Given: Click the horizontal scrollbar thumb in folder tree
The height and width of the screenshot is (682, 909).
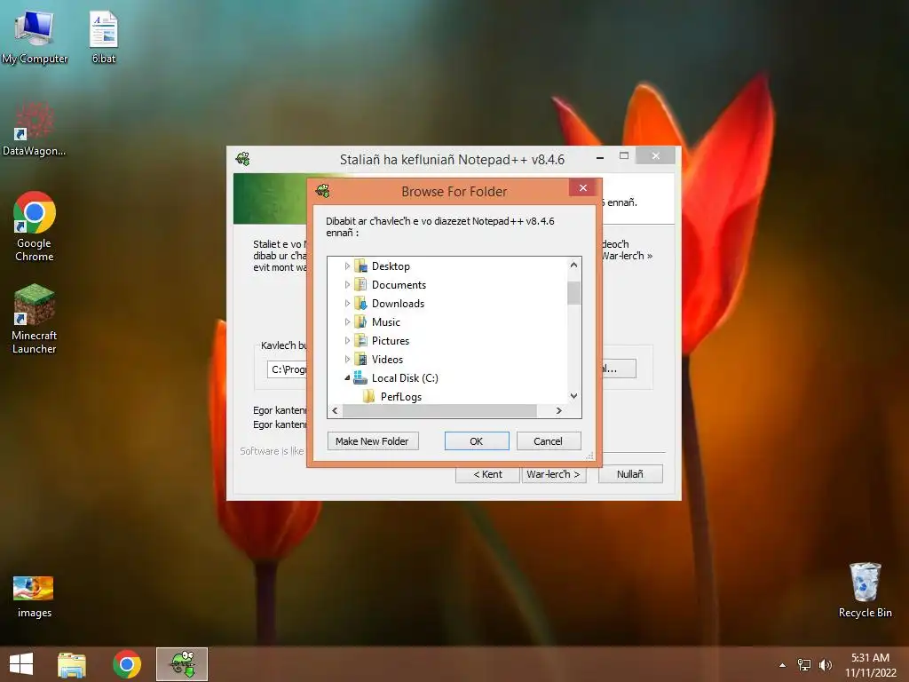Looking at the screenshot, I should (439, 410).
